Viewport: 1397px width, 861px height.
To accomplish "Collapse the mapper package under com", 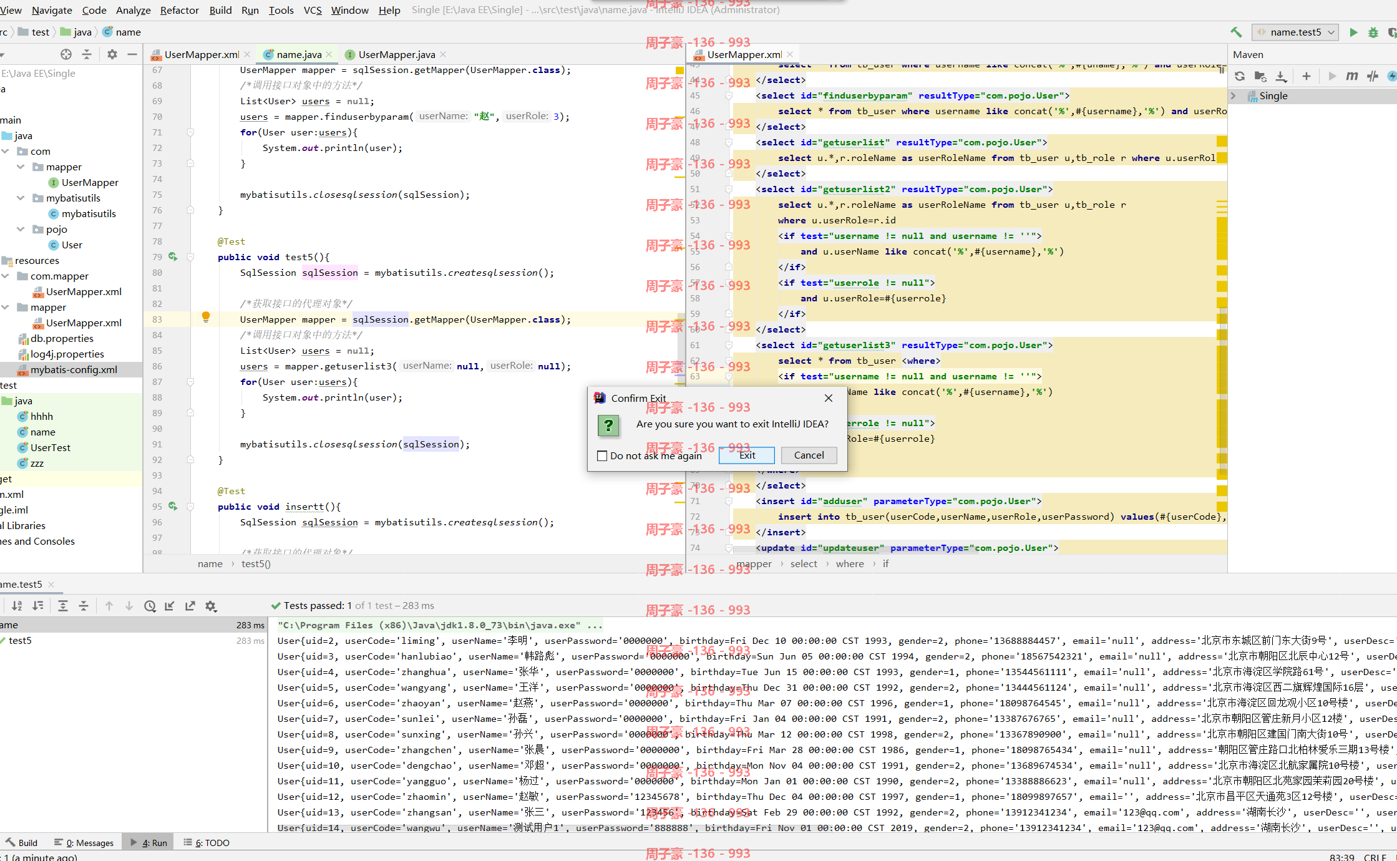I will pos(21,167).
